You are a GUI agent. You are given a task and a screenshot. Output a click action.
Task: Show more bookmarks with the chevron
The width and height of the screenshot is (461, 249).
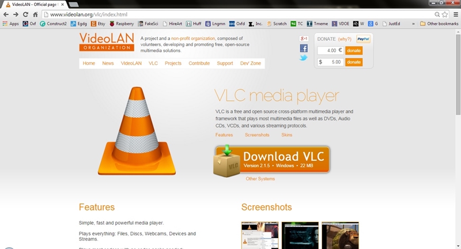tap(413, 24)
